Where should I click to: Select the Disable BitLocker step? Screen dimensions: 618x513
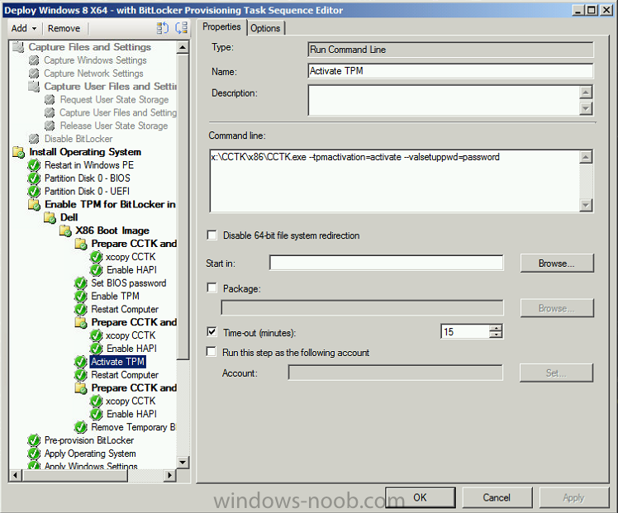[78, 139]
